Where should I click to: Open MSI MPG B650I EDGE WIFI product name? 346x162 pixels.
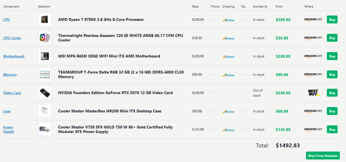click(x=109, y=56)
